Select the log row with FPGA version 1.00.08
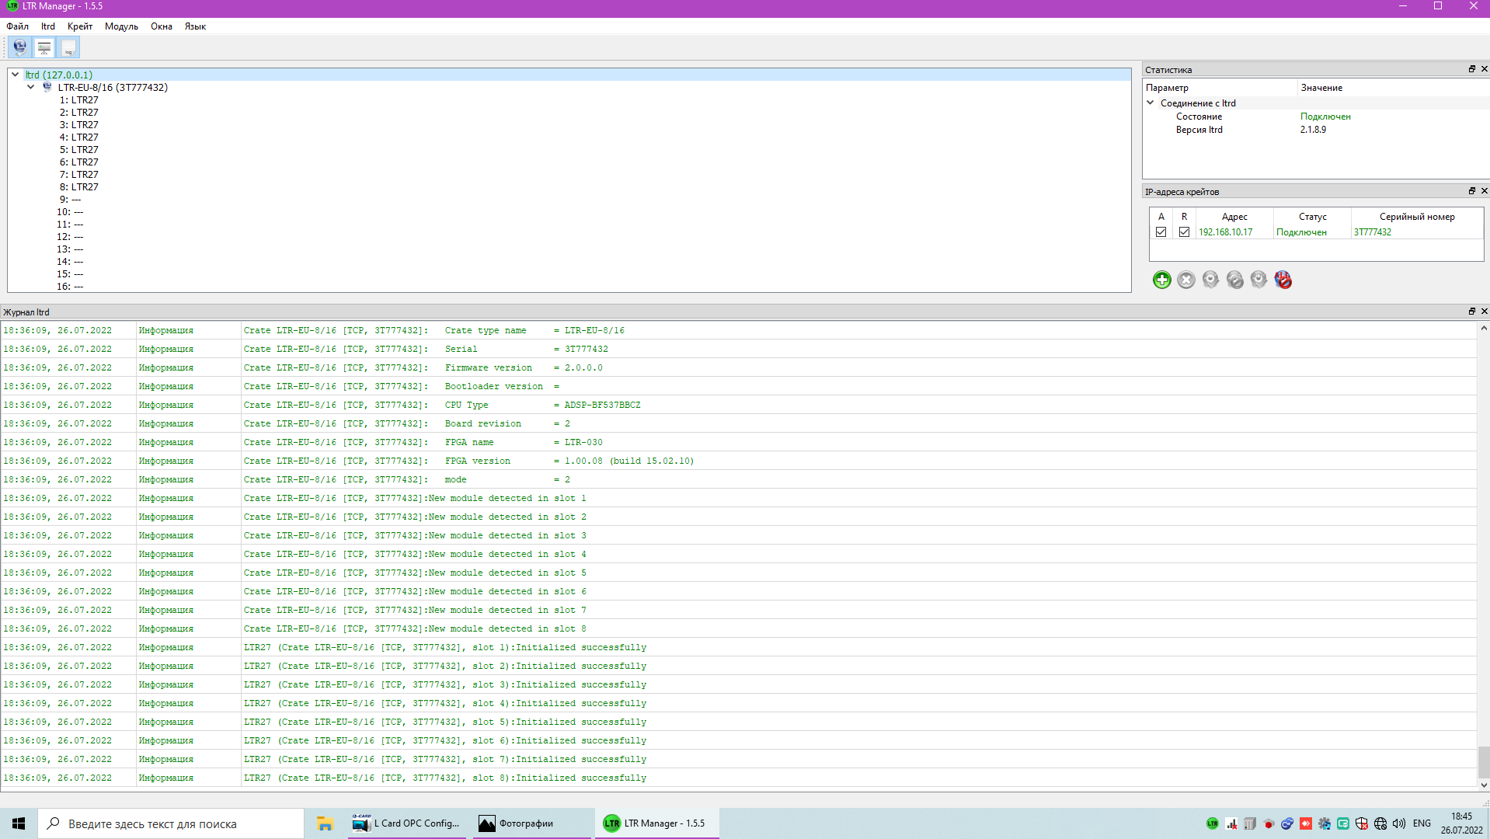The width and height of the screenshot is (1490, 839). pyautogui.click(x=738, y=461)
